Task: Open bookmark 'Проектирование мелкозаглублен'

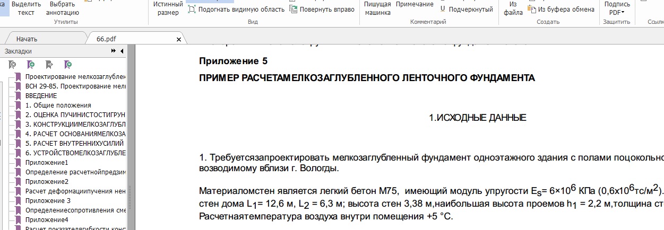Action: pyautogui.click(x=75, y=77)
